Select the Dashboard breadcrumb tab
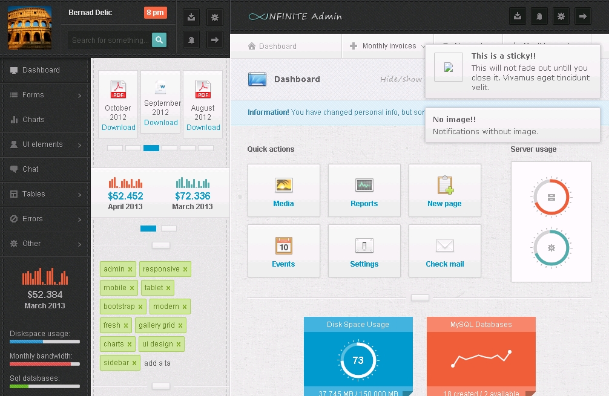The width and height of the screenshot is (609, 396). pyautogui.click(x=272, y=47)
